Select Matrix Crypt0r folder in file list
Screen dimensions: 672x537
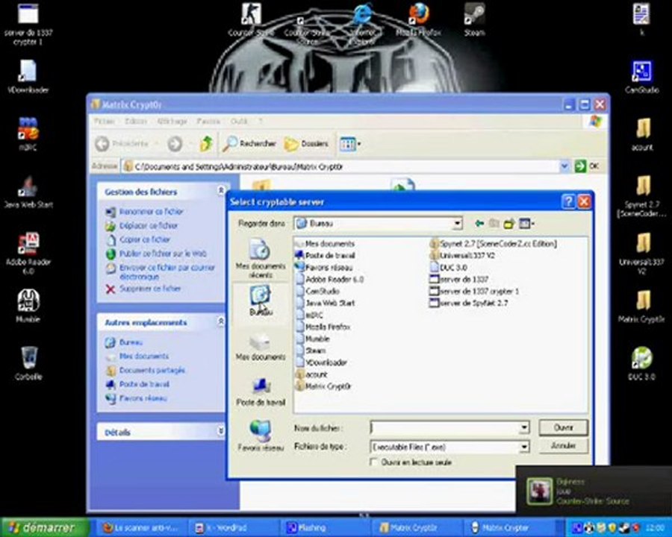[323, 386]
